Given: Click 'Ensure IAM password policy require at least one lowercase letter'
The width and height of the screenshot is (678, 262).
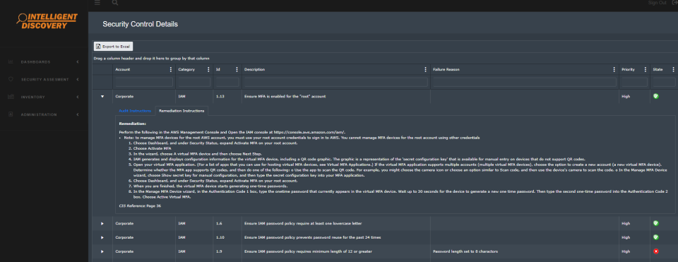Looking at the screenshot, I should pyautogui.click(x=303, y=224).
